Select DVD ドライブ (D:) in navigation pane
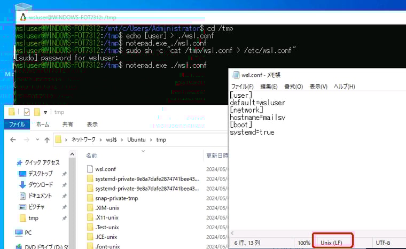The width and height of the screenshot is (406, 249). [46, 247]
